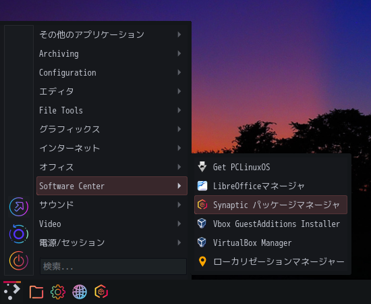This screenshot has height=304, width=371.
Task: Expand the Archiving submenu arrow
Action: [179, 53]
